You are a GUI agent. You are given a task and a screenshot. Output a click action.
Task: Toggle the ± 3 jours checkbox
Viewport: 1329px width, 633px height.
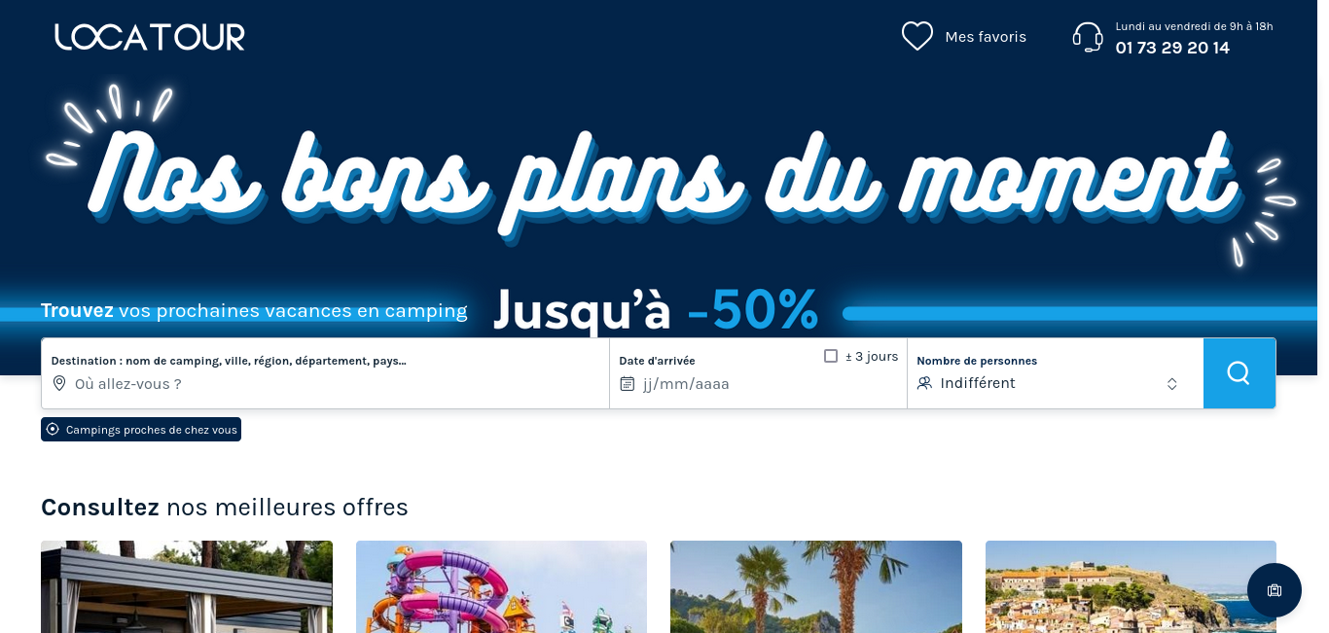click(831, 356)
